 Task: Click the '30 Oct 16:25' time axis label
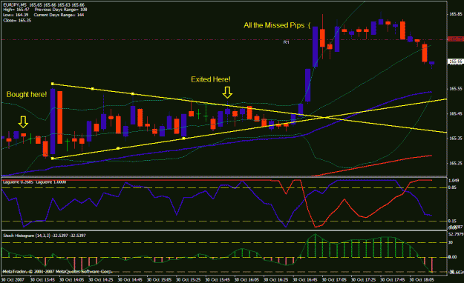[x=275, y=279]
